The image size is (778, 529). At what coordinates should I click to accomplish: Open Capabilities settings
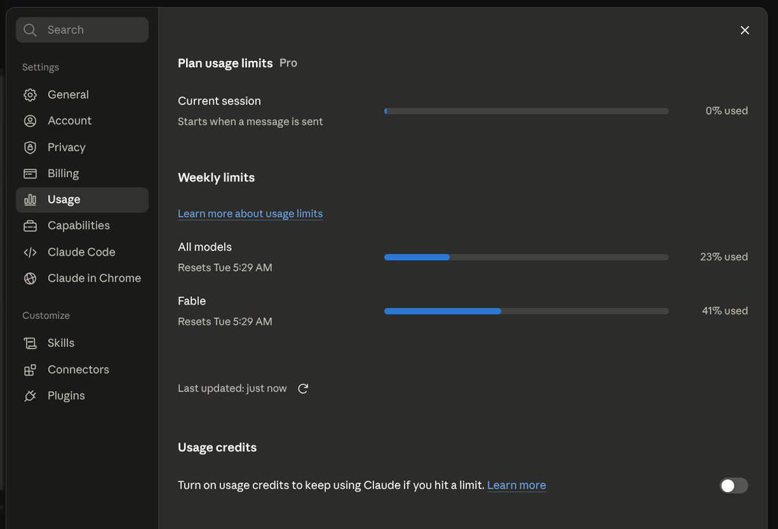point(82,226)
